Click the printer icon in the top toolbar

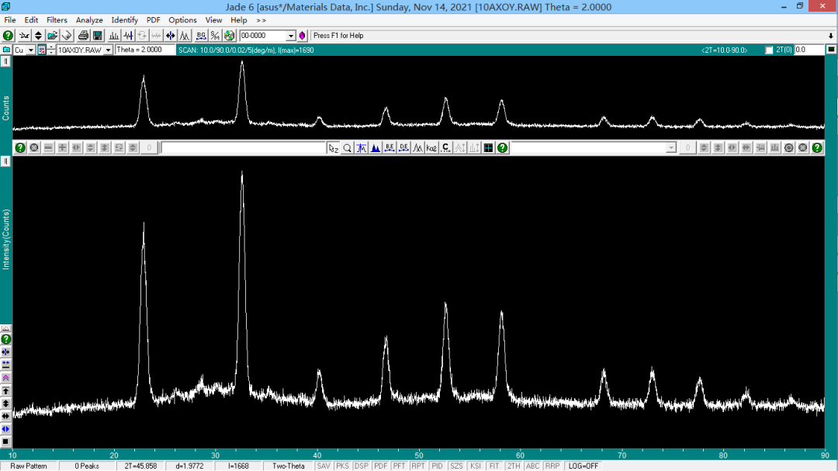click(83, 36)
